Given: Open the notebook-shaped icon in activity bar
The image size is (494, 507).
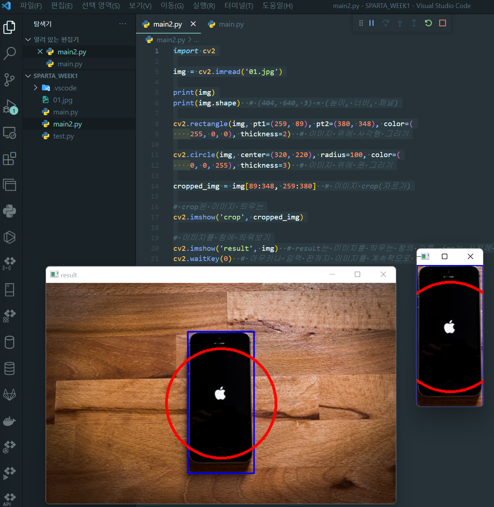Looking at the screenshot, I should click(x=9, y=290).
